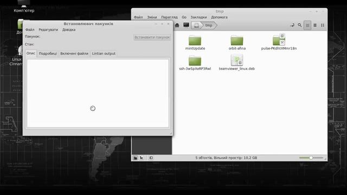Open Файл menu in the tmp window
The width and height of the screenshot is (347, 195).
coord(138,17)
